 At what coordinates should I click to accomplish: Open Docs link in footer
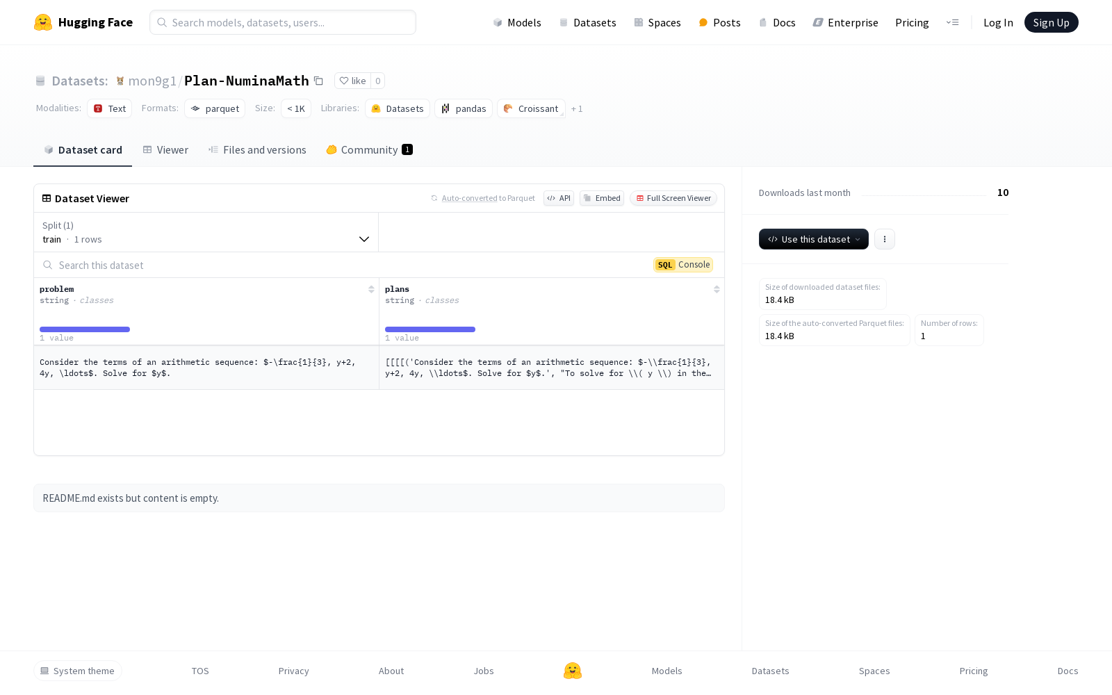(x=1068, y=671)
